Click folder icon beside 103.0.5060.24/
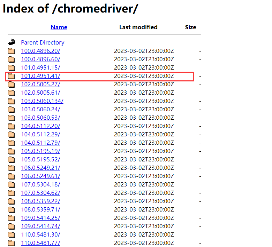The width and height of the screenshot is (272, 247). coord(12,110)
